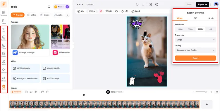Switch to Audio export tab
220x111 pixels.
pyautogui.click(x=211, y=18)
